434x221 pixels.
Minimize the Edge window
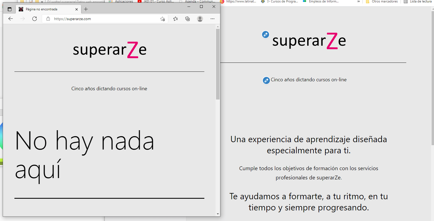pos(189,7)
